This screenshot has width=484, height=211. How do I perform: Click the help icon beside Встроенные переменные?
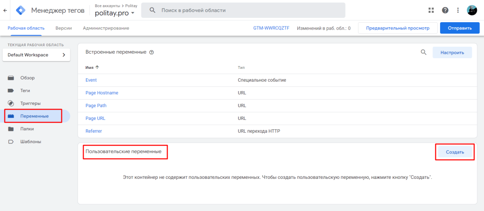pos(151,52)
